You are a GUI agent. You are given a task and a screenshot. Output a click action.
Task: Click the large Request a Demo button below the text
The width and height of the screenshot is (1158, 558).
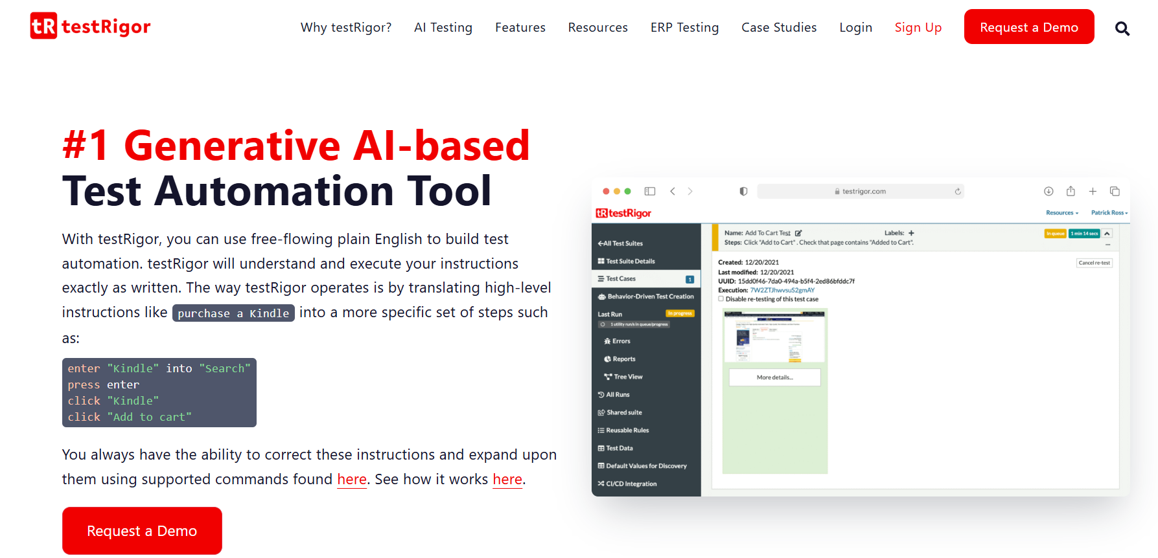coord(142,531)
